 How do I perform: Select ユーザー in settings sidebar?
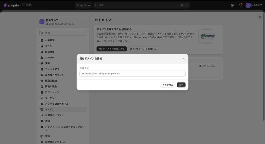click(50, 58)
